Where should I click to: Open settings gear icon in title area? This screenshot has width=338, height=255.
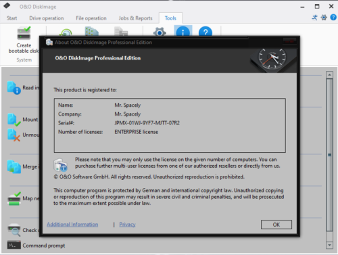tap(324, 18)
